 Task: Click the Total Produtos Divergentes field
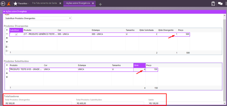pyautogui.click(x=38, y=103)
